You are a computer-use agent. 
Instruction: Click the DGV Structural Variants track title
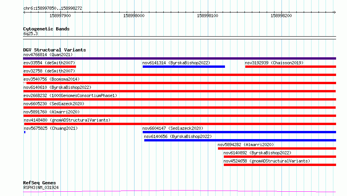[55, 50]
